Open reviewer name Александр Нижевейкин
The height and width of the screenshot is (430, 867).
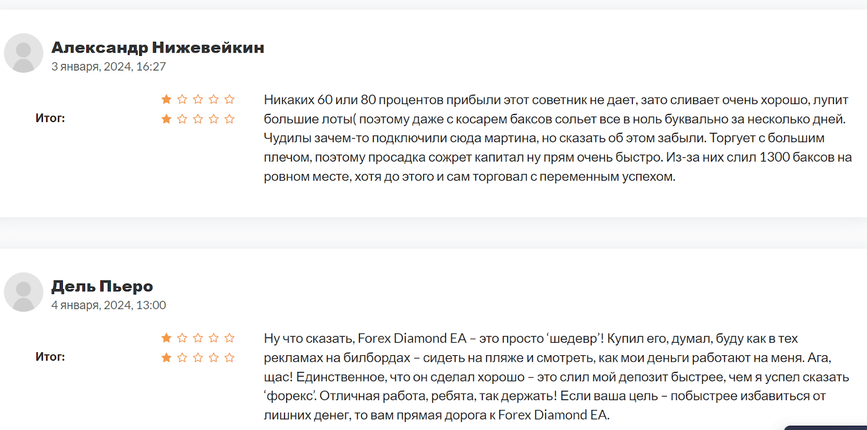pos(158,48)
